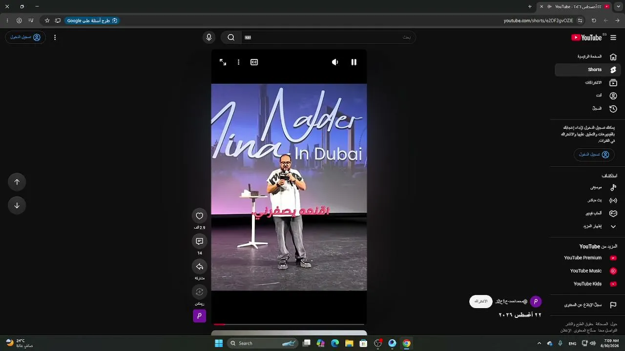Open Gaming (ألعاب فيديو) in the sidebar
Viewport: 625px width, 351px height.
(588, 214)
